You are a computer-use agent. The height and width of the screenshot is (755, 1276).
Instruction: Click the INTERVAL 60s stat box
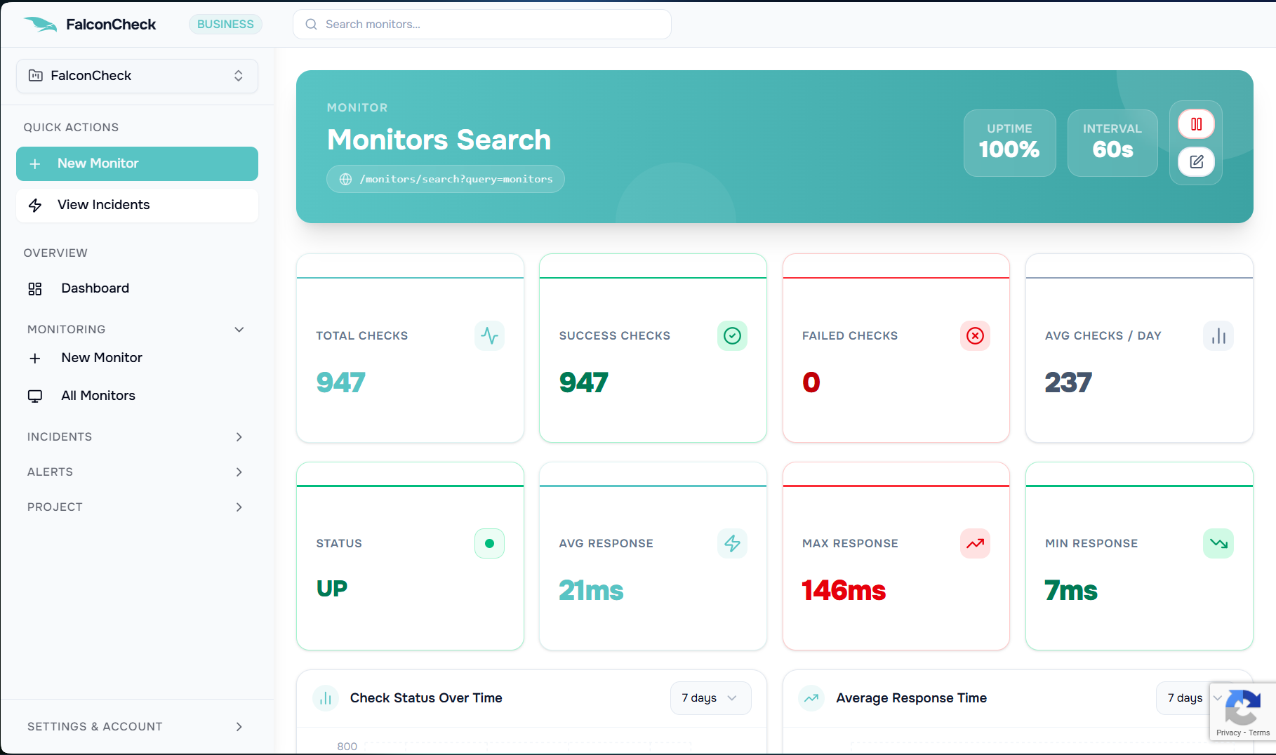(1112, 143)
